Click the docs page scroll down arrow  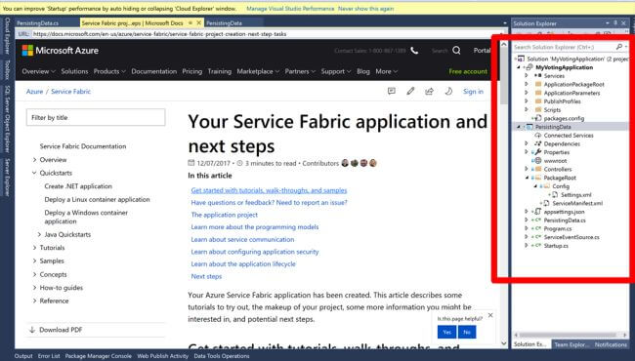pos(504,343)
